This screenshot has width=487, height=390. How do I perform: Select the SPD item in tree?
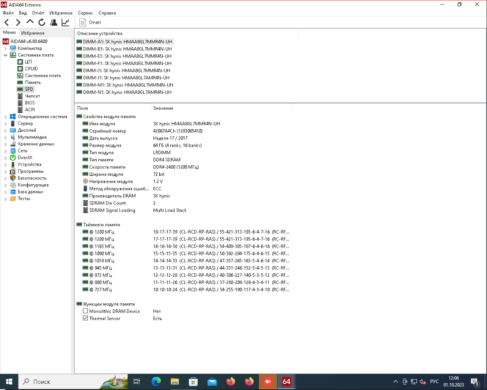[x=25, y=89]
